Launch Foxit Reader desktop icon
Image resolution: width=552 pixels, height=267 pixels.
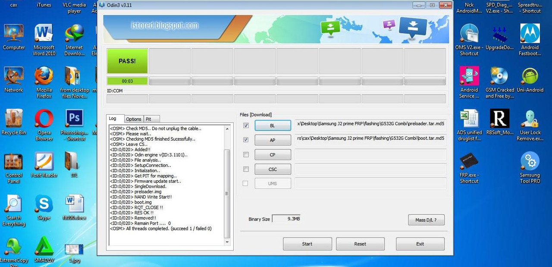point(44,165)
